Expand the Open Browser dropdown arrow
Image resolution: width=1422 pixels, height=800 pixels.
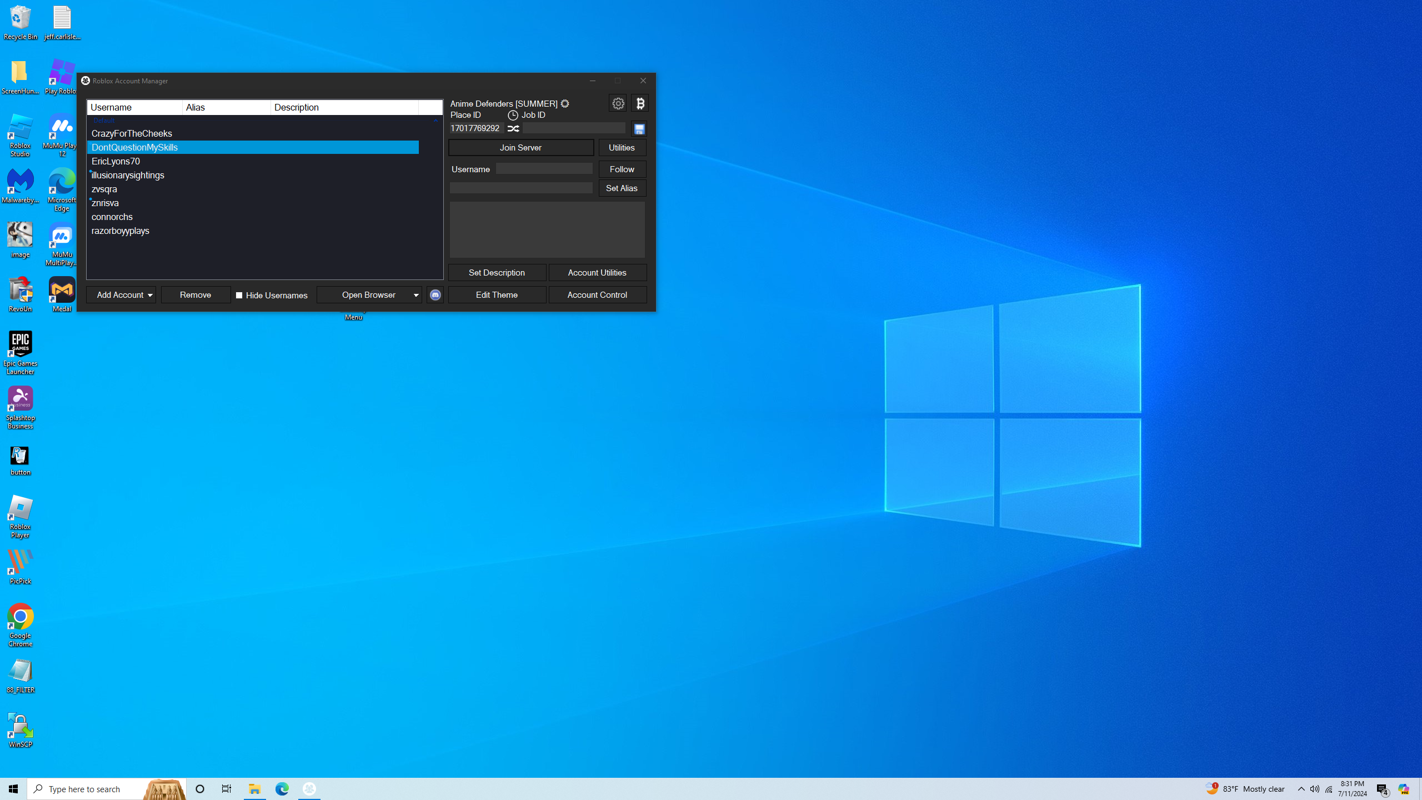click(x=415, y=295)
